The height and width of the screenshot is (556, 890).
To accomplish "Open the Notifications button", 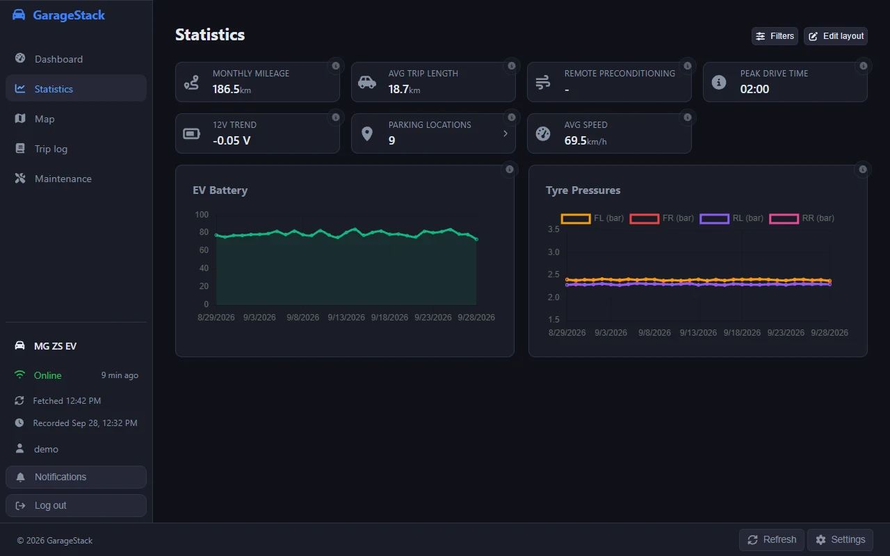I will pyautogui.click(x=76, y=477).
